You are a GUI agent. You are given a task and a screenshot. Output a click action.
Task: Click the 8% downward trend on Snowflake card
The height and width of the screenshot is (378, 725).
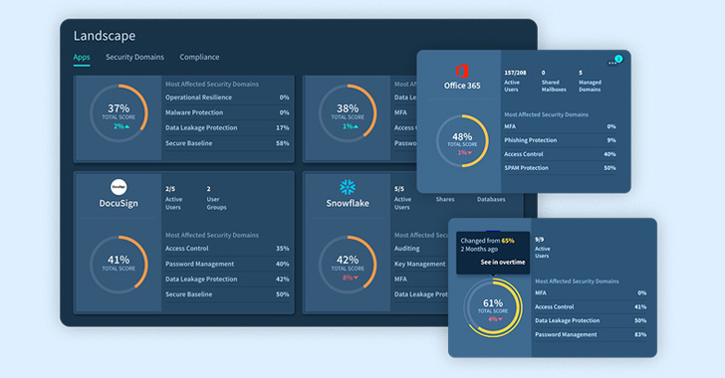(351, 278)
